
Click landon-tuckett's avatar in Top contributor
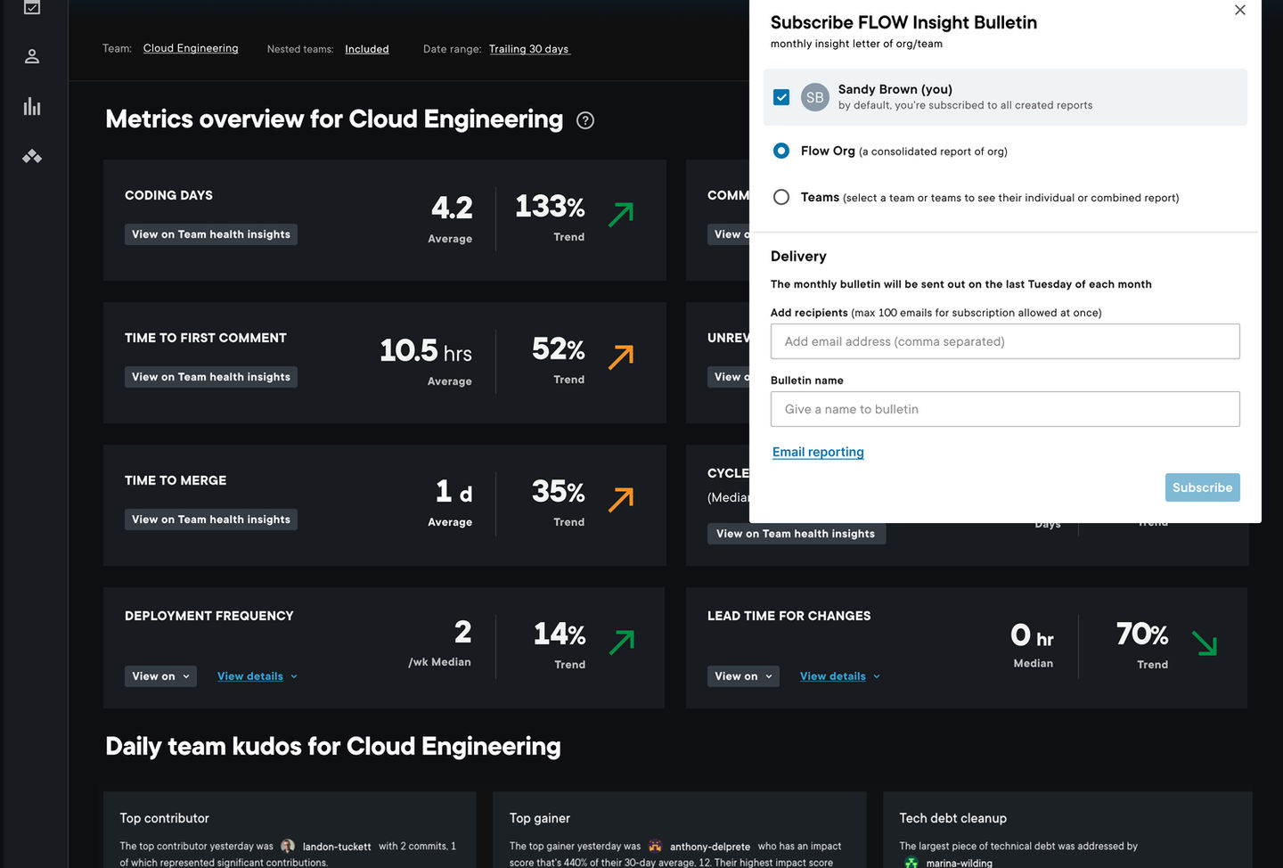pos(288,846)
